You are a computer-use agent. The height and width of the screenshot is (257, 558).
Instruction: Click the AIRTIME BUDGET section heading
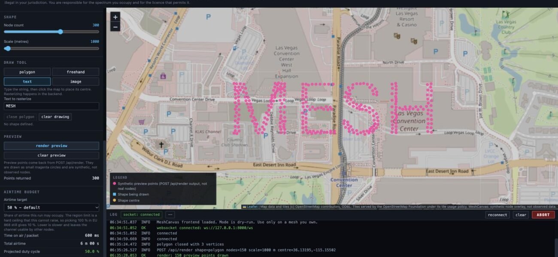pyautogui.click(x=21, y=192)
